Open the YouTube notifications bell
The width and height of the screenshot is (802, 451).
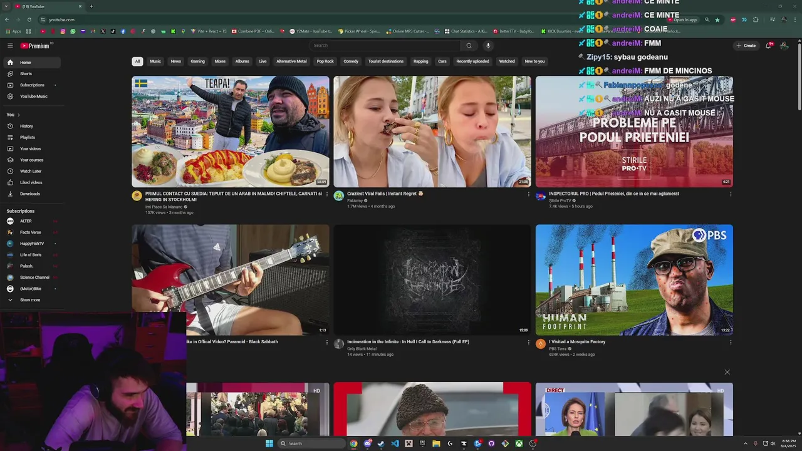click(x=769, y=46)
